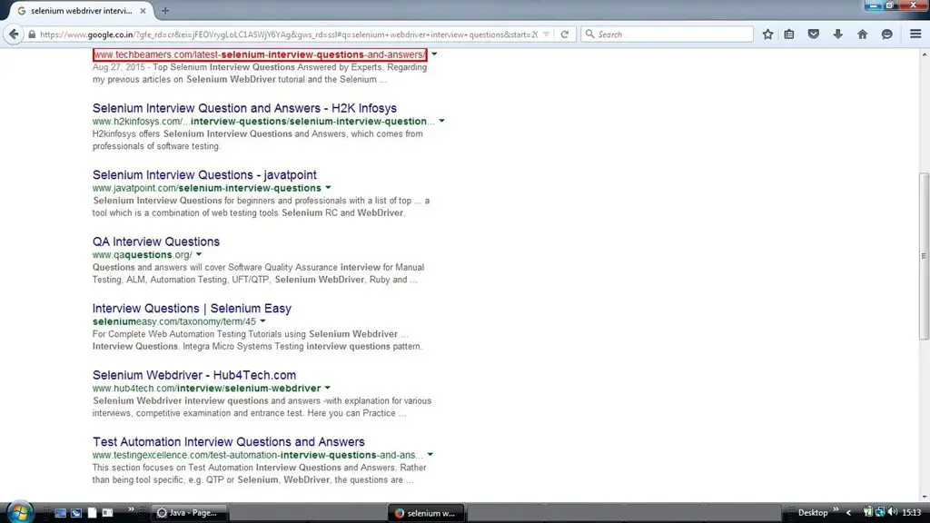Save page to Pocket icon

pyautogui.click(x=814, y=35)
